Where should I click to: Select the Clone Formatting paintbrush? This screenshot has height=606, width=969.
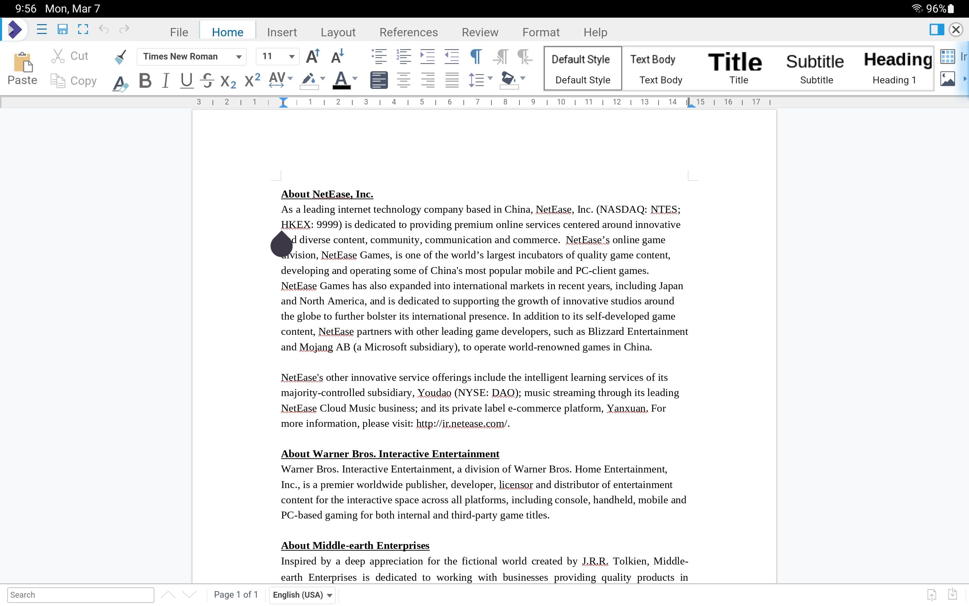point(120,56)
